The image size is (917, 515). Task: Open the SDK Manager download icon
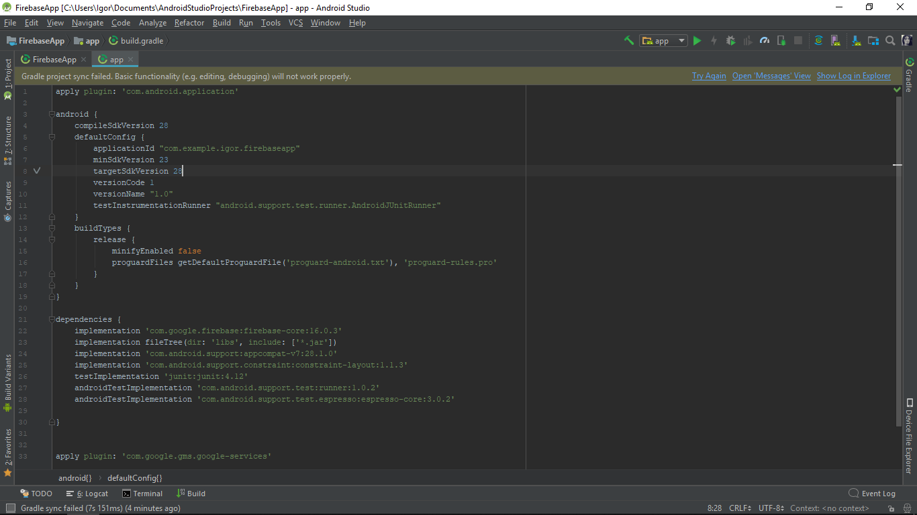(x=857, y=41)
